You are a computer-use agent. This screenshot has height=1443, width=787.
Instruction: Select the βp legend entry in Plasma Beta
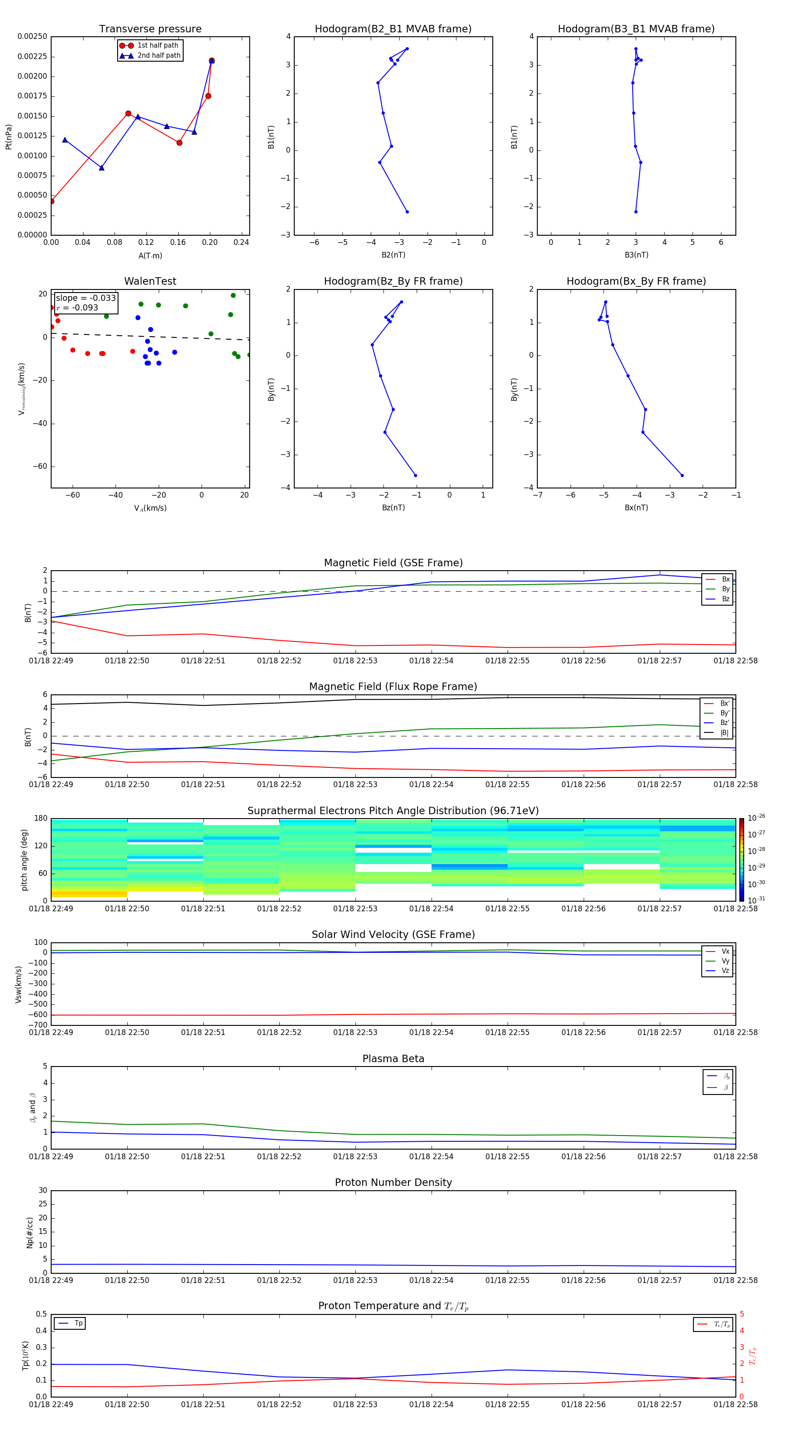coord(718,1076)
